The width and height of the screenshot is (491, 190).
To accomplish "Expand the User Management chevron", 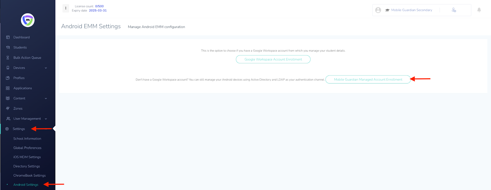I will click(46, 119).
